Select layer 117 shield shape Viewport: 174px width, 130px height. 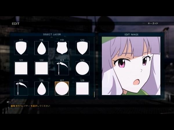point(21,48)
